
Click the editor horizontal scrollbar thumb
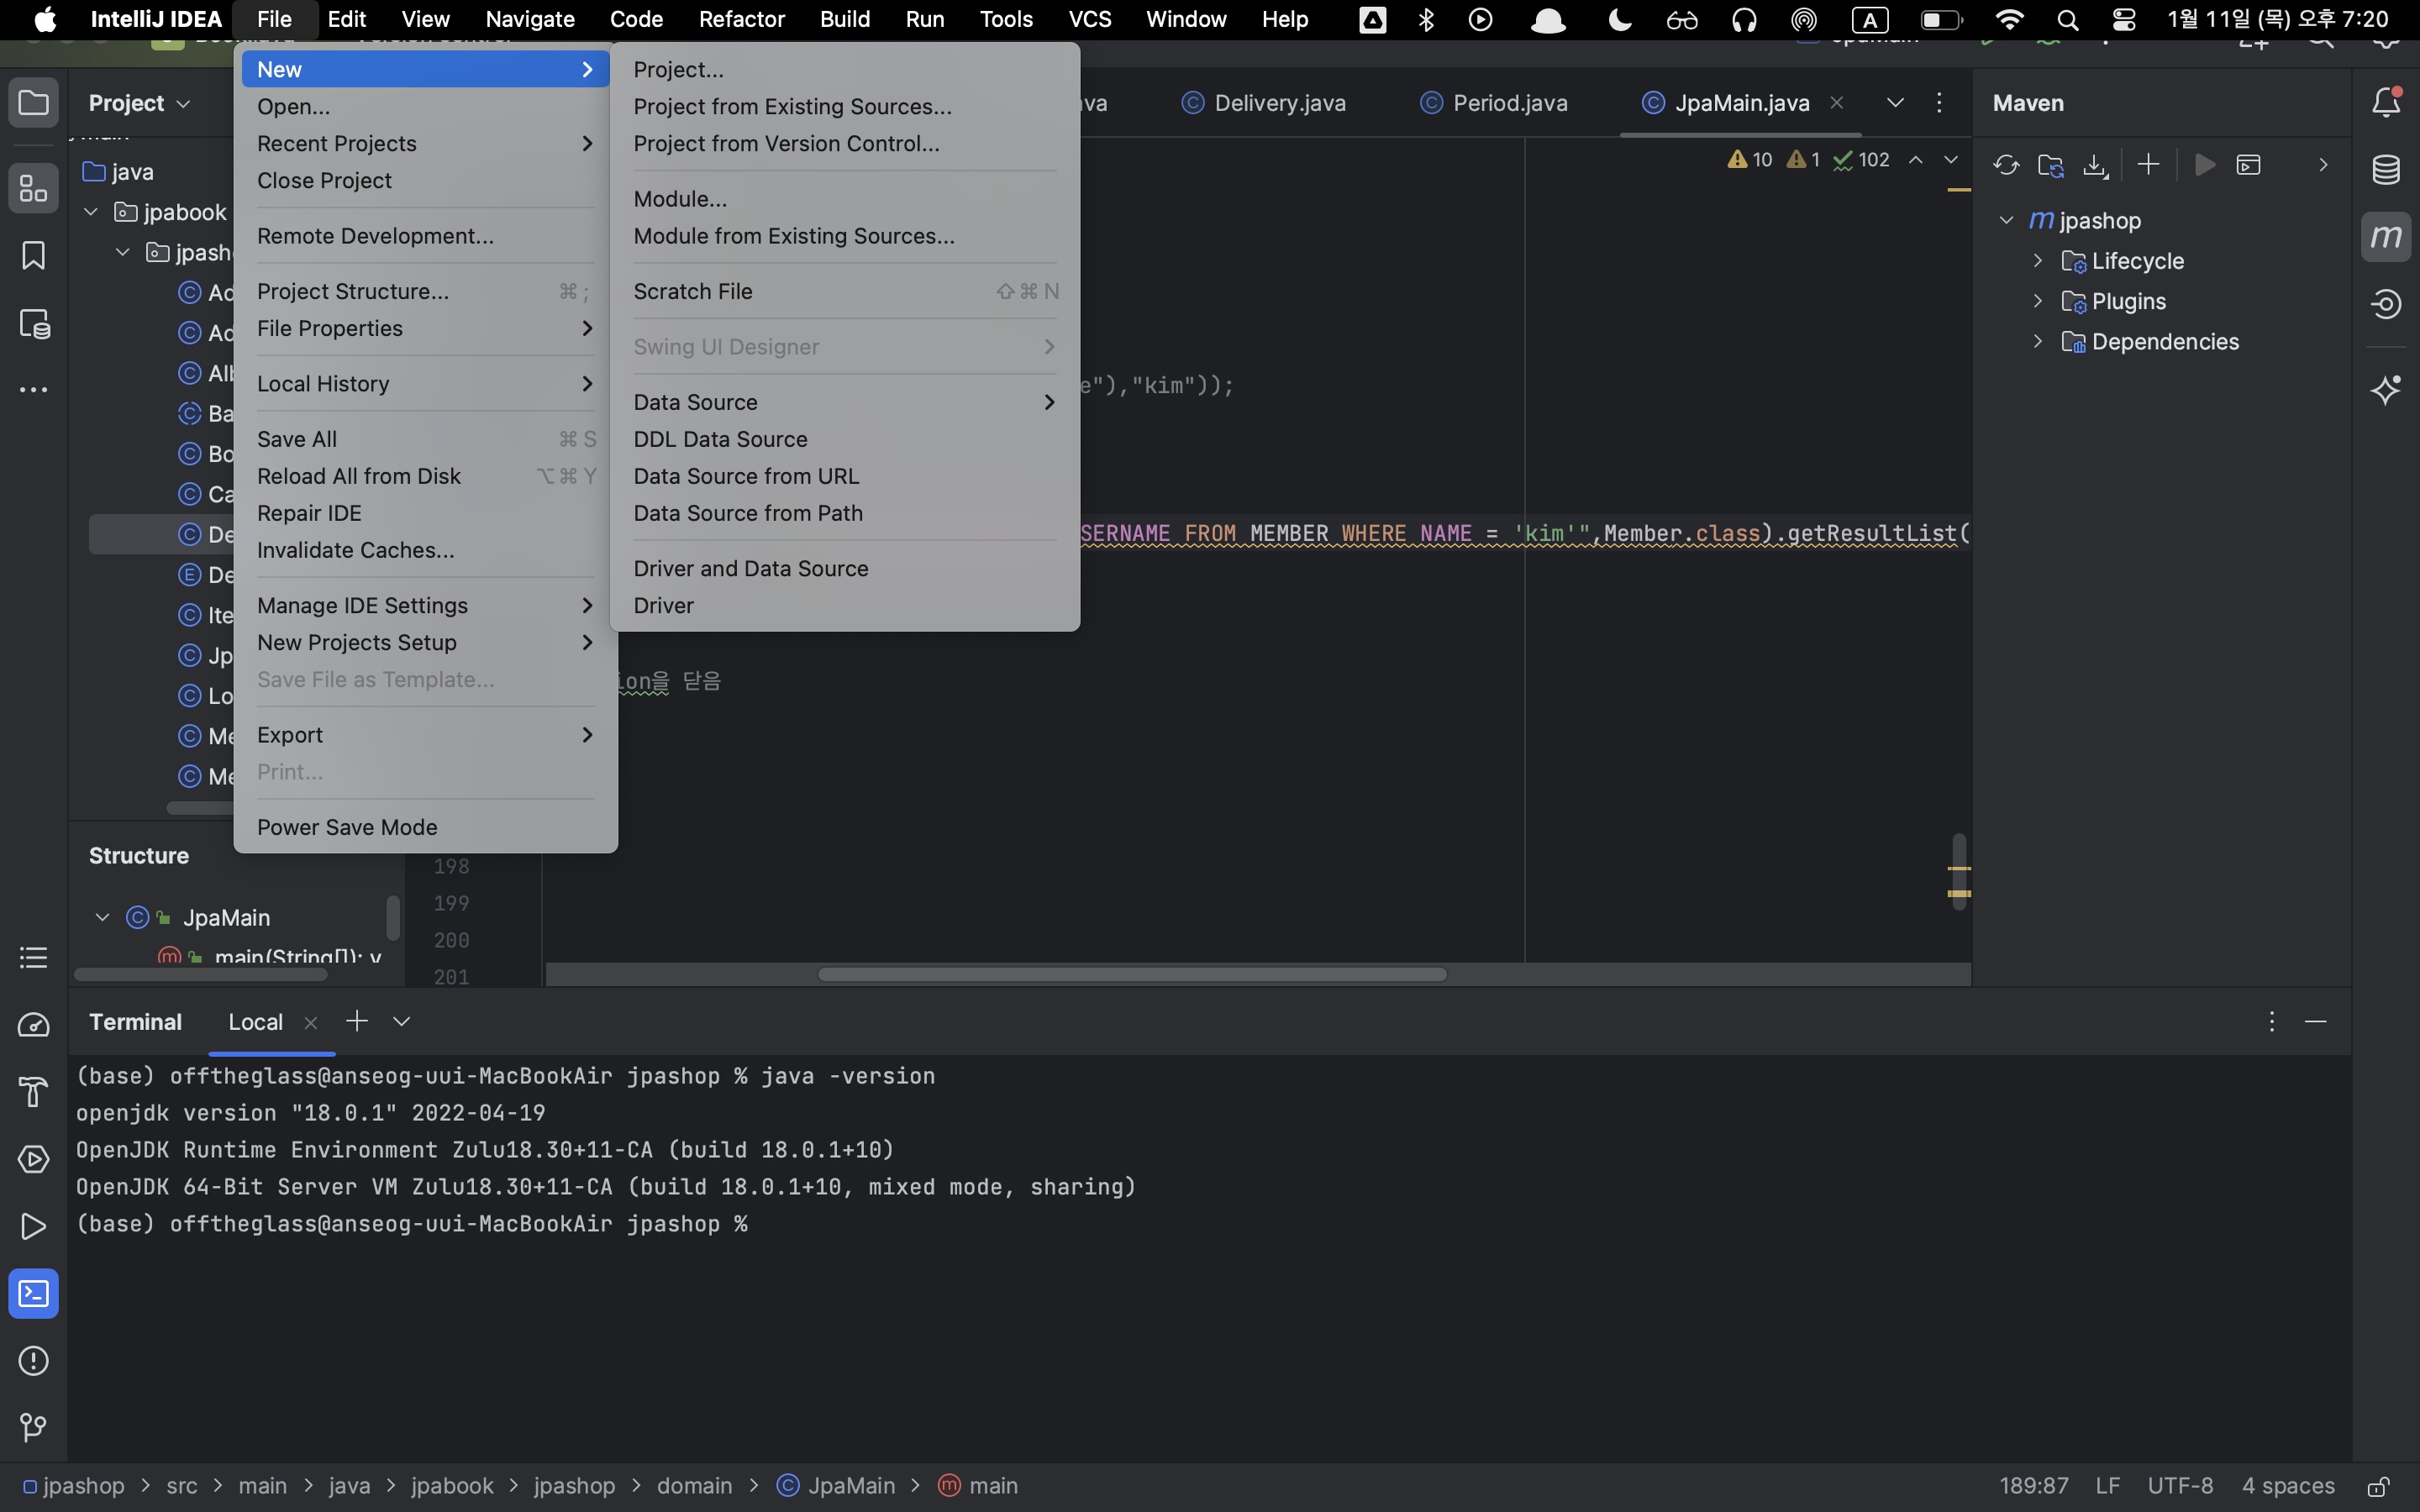coord(1131,974)
